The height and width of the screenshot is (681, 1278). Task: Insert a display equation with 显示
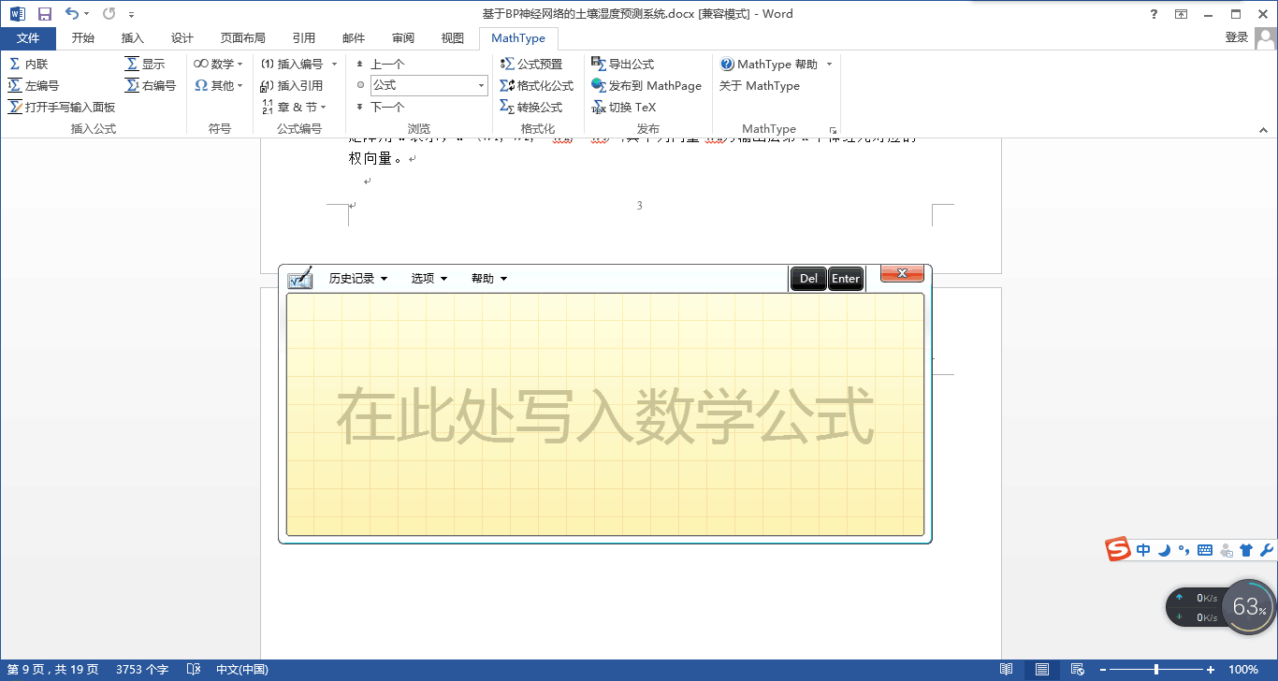(145, 64)
